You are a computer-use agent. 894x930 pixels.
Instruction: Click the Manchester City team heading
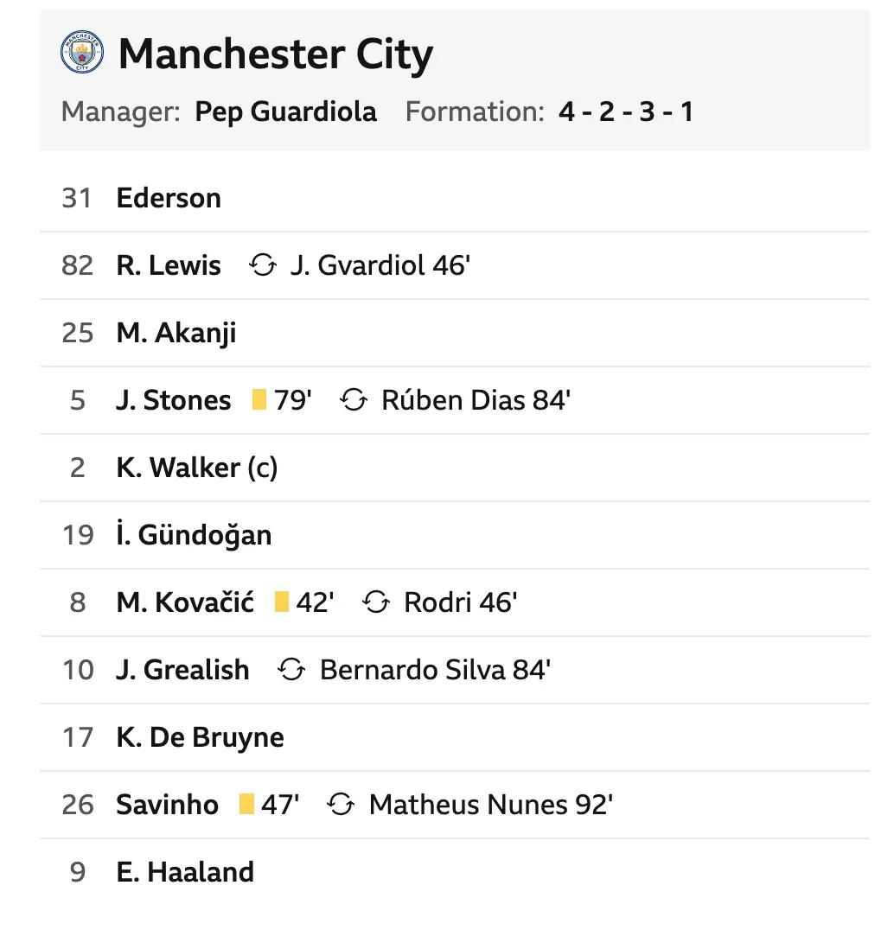point(275,54)
